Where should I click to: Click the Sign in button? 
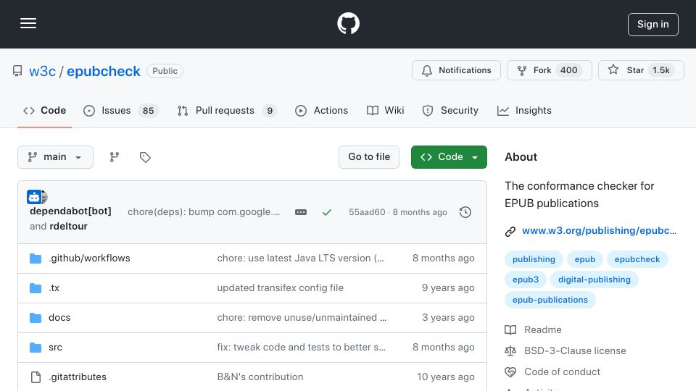click(x=652, y=25)
